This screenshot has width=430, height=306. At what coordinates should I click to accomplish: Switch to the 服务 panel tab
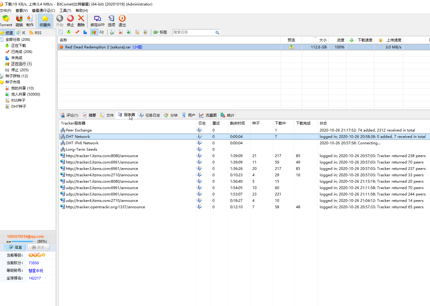coord(38,247)
